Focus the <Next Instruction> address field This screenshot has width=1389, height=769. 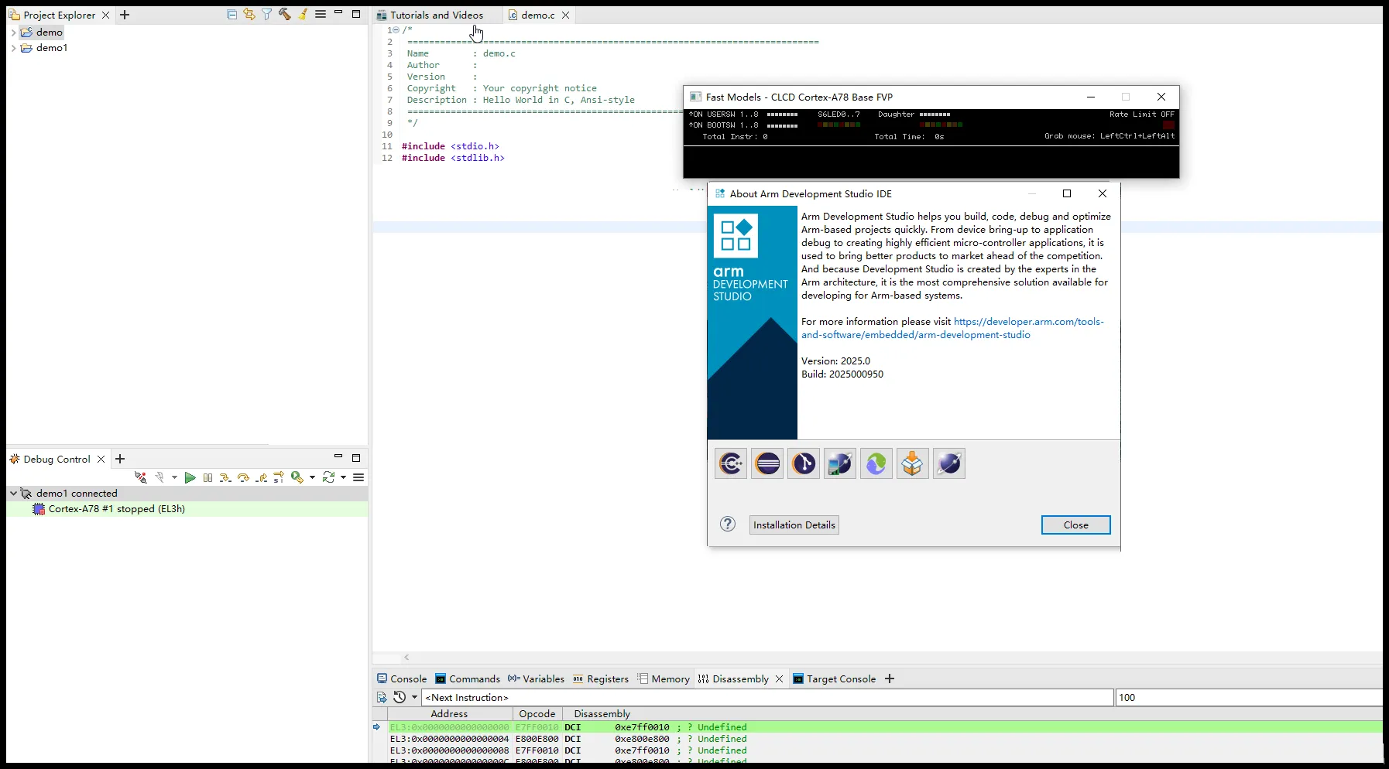tap(767, 697)
